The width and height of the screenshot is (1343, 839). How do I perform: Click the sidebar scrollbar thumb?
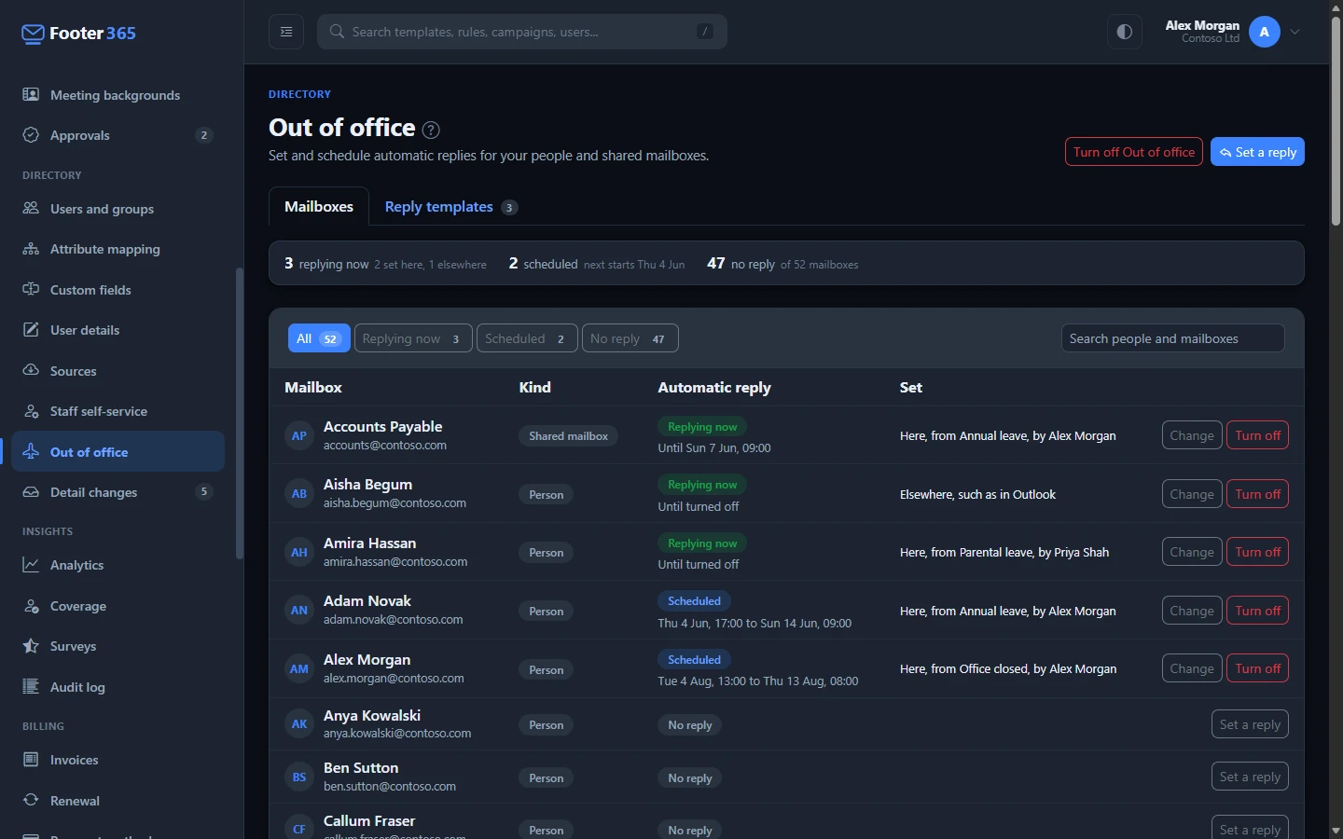tap(239, 413)
